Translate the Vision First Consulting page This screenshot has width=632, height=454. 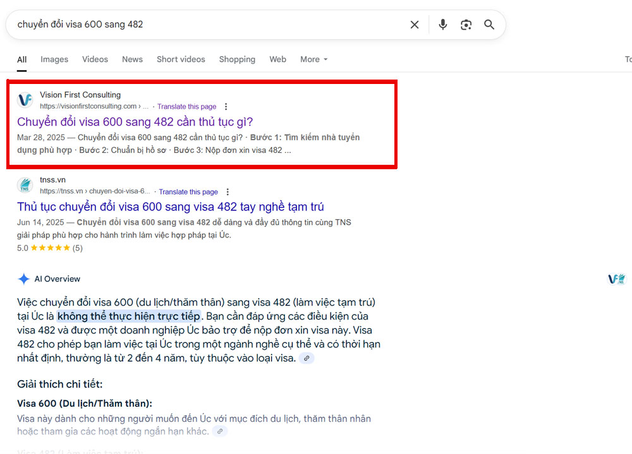186,107
